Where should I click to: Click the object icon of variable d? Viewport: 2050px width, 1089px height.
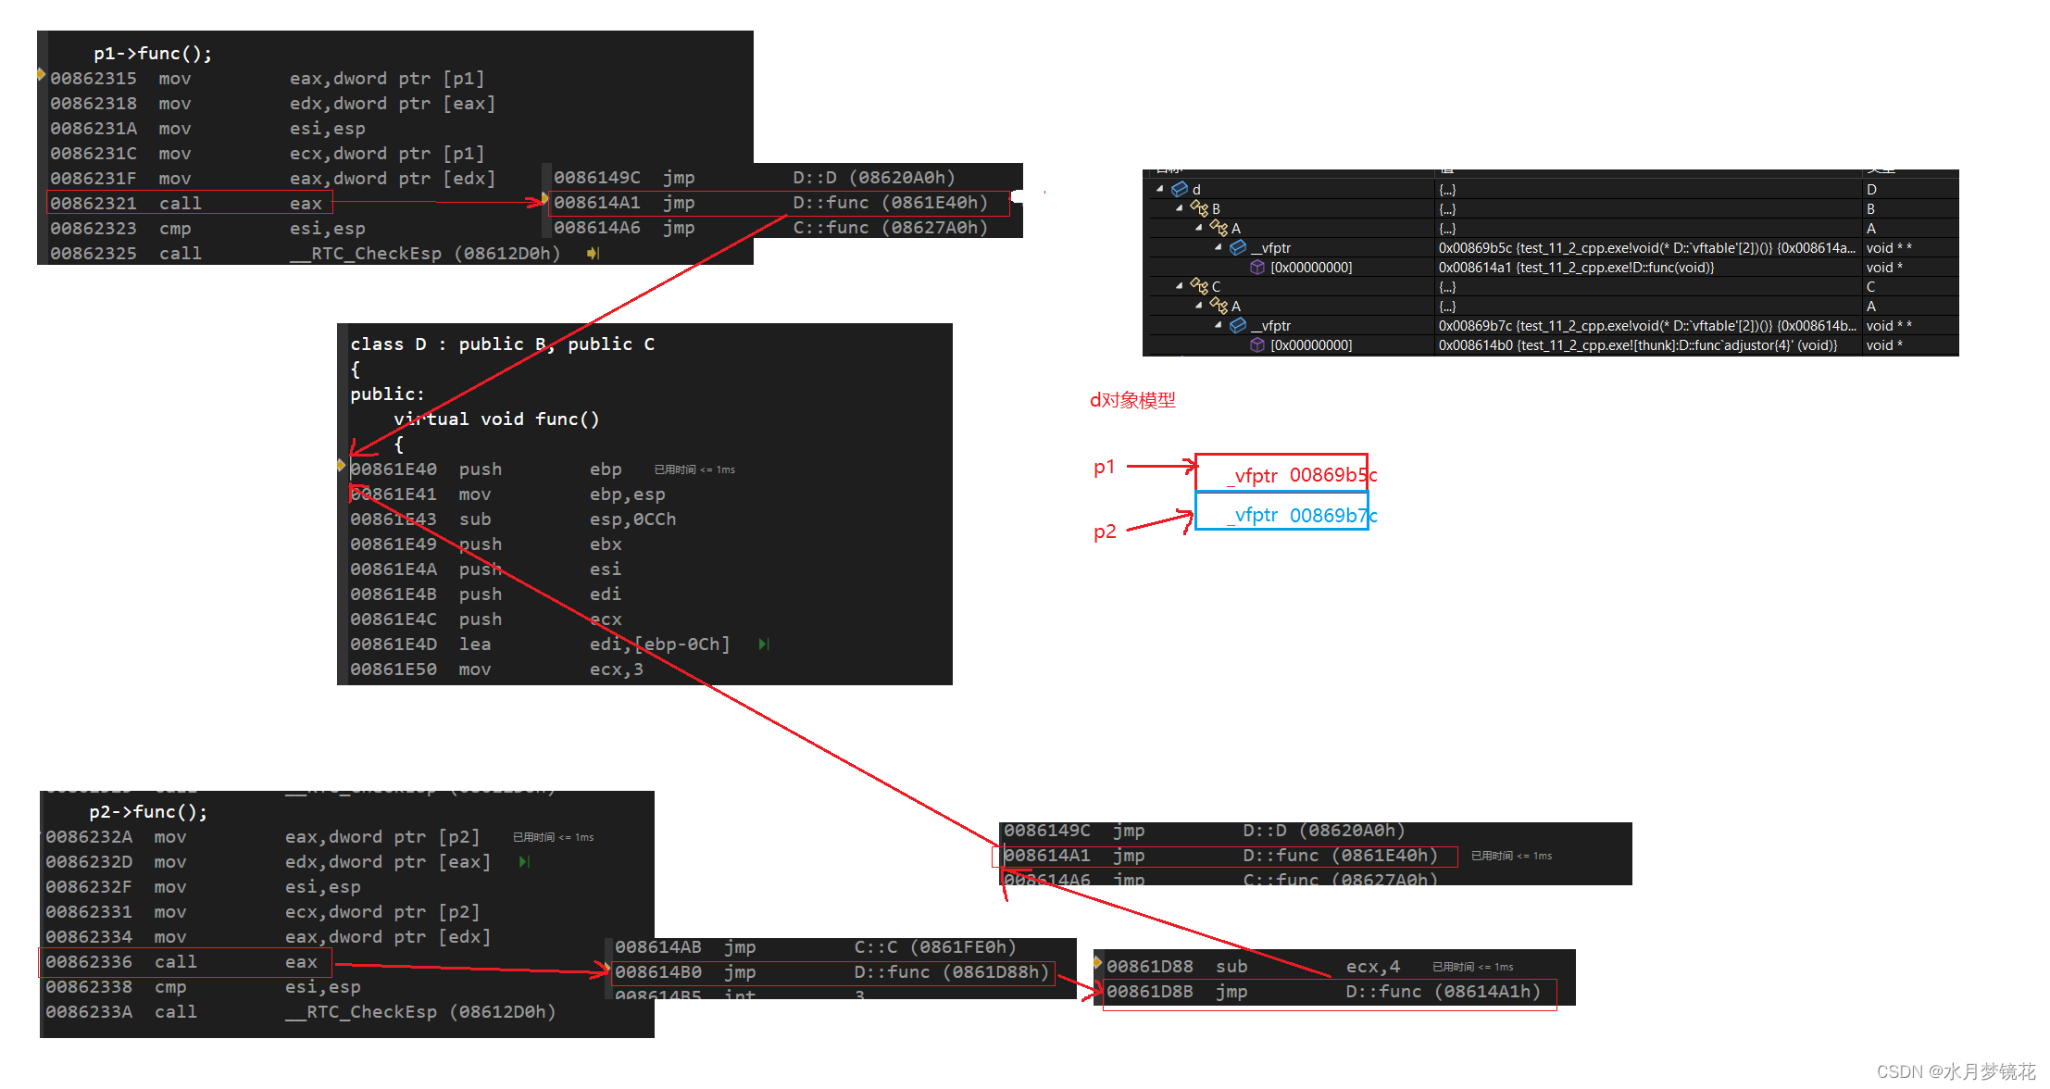(1180, 189)
